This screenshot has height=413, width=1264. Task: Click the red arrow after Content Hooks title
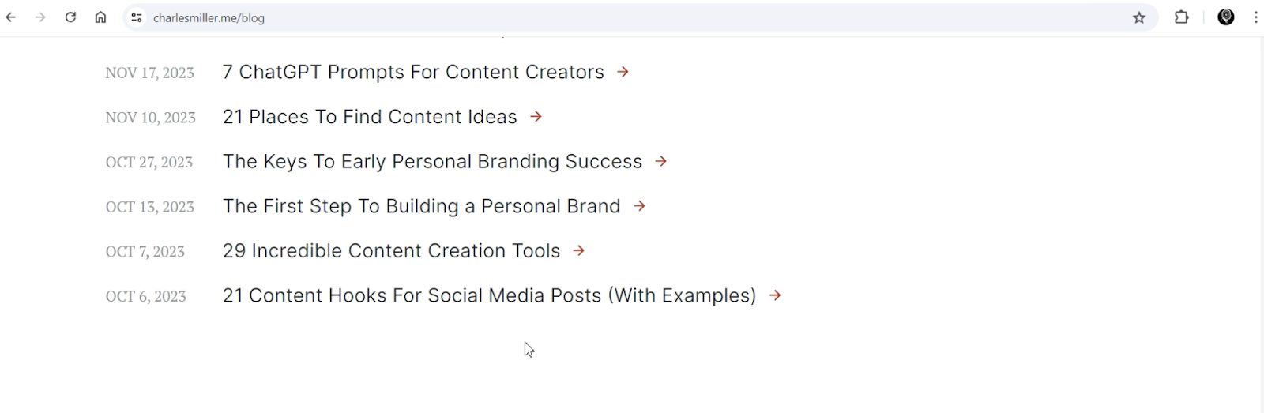pos(776,295)
